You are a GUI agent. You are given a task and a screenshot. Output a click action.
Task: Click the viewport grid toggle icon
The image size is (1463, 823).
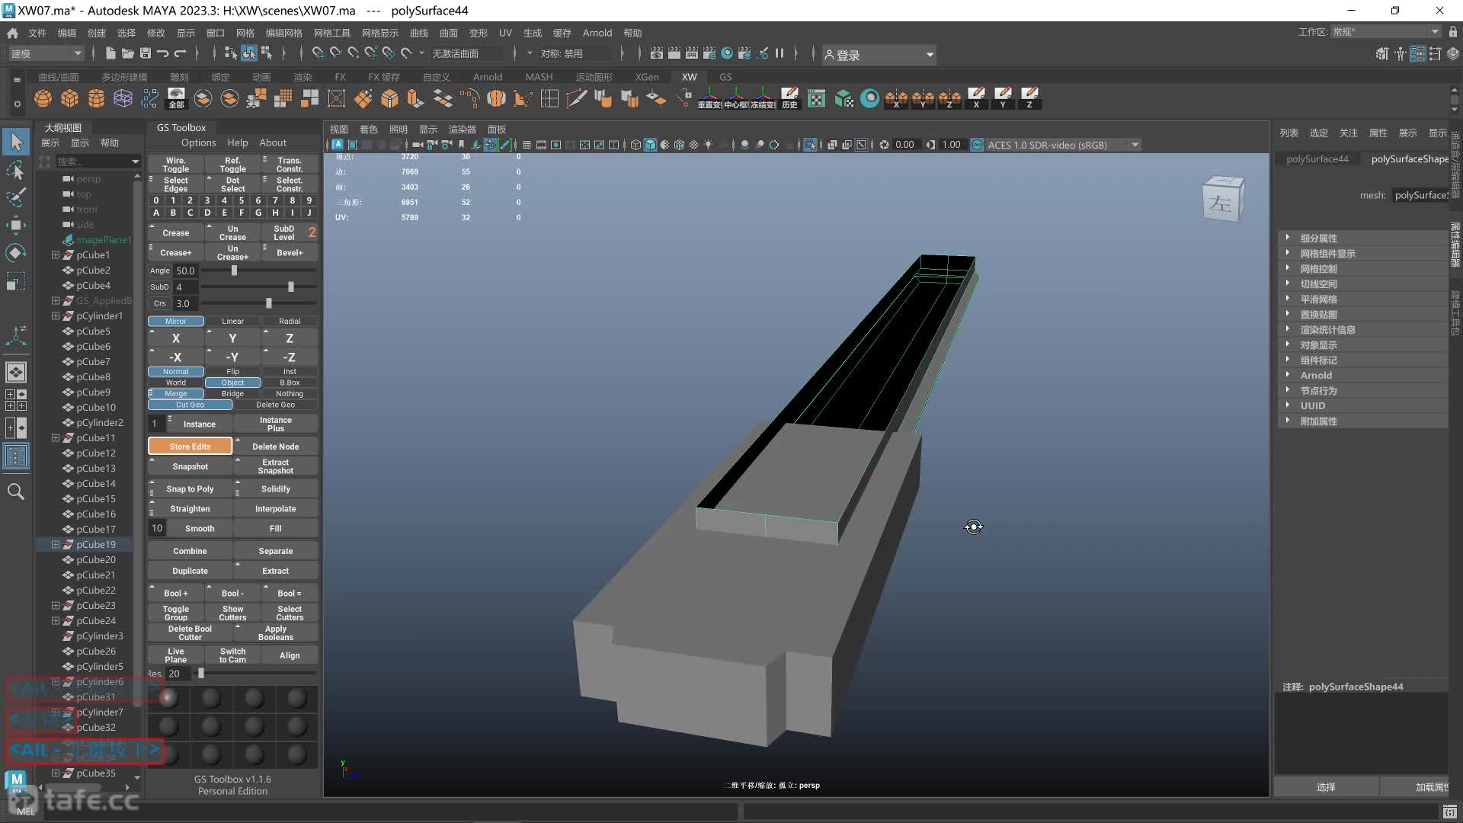[x=527, y=145]
